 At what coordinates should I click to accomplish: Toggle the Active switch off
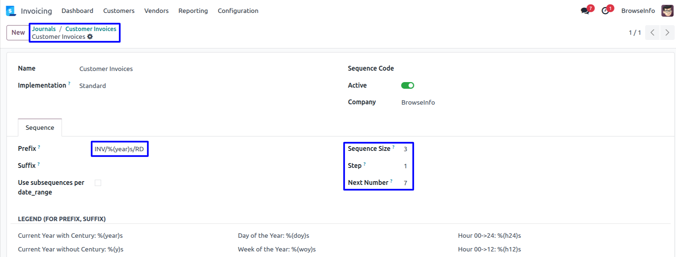407,85
